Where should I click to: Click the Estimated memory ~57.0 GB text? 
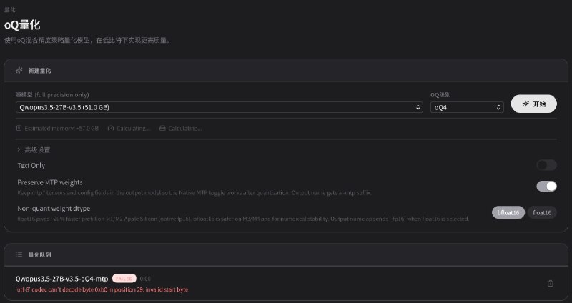point(61,129)
